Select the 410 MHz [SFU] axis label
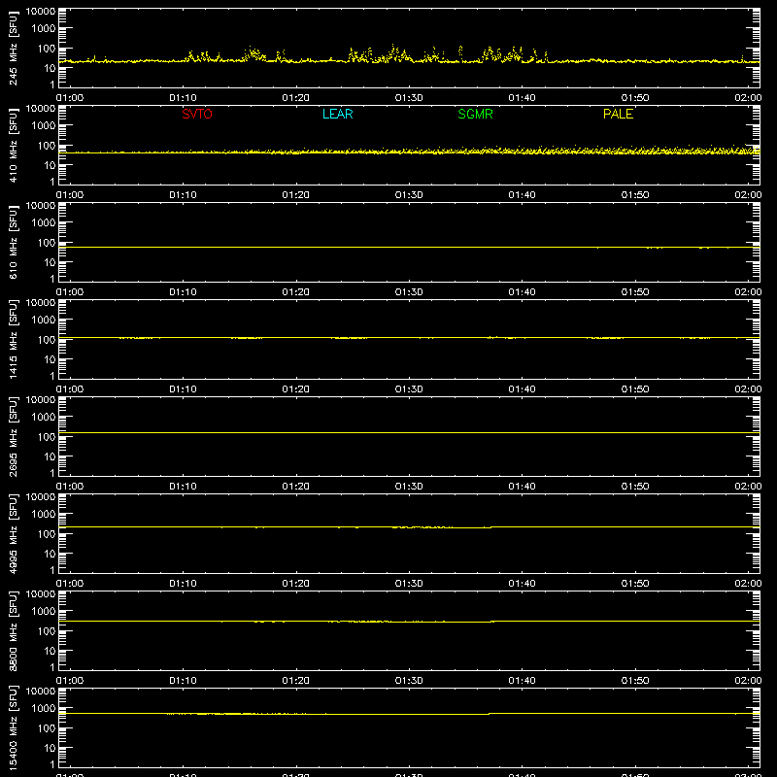777x777 pixels. pyautogui.click(x=14, y=145)
